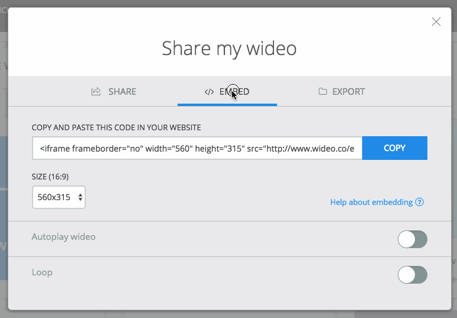Open the Help about embedding link
The image size is (457, 318).
tap(371, 202)
